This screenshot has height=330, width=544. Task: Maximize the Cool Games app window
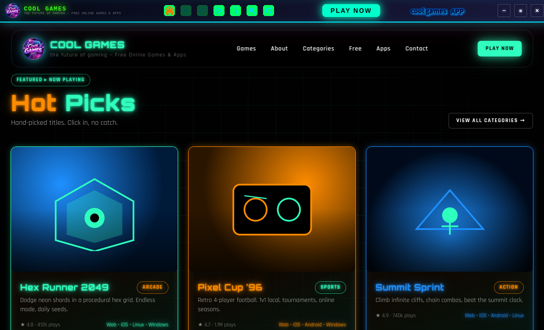[x=521, y=11]
